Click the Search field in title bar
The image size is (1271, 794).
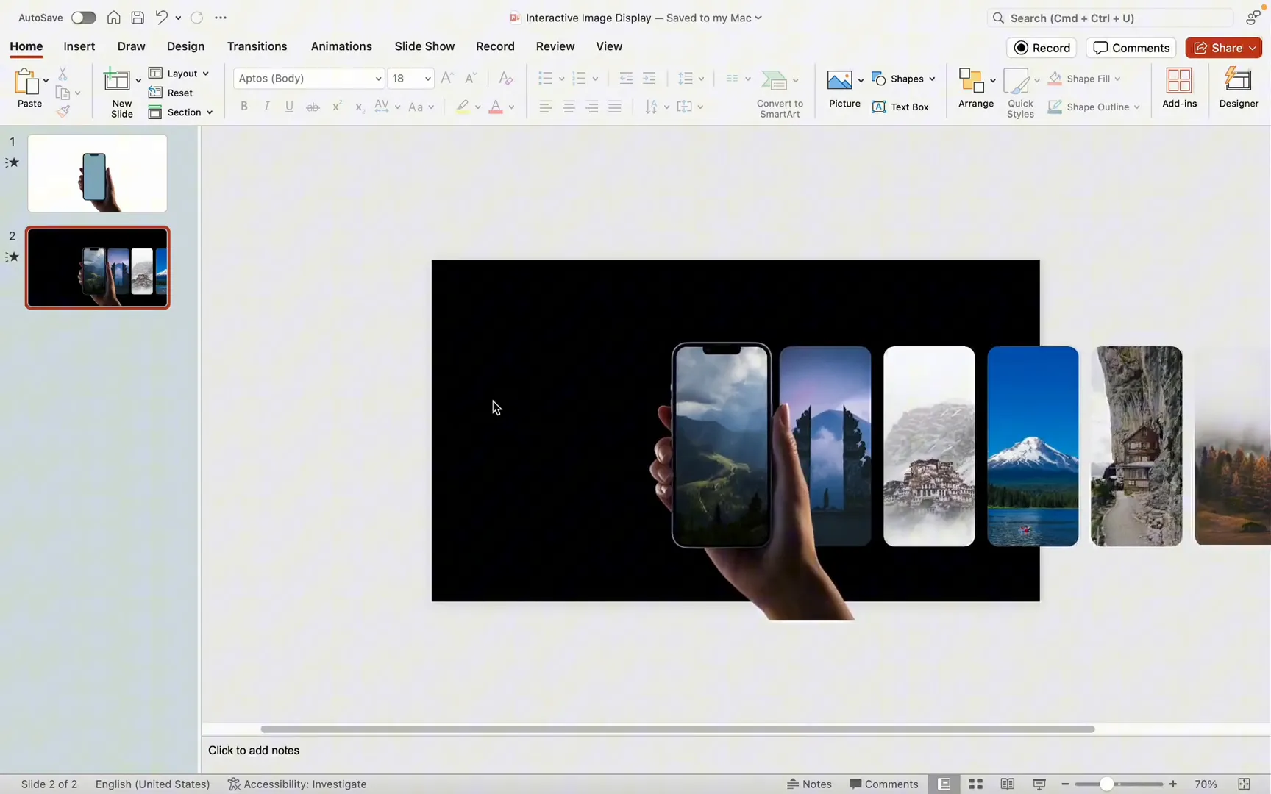[1109, 18]
